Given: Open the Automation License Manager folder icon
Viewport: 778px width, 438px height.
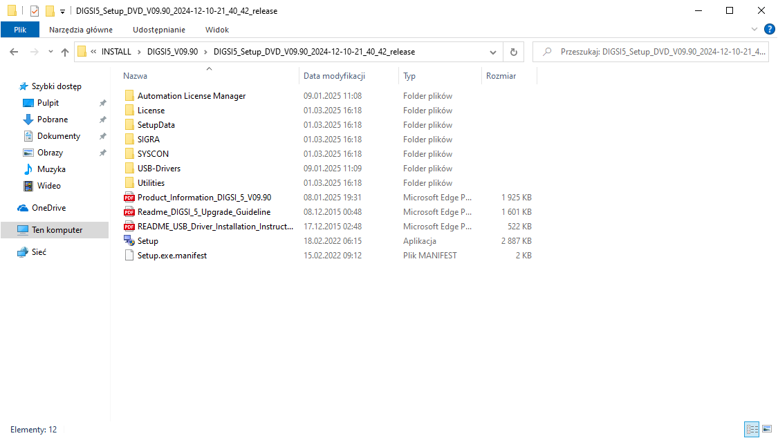Looking at the screenshot, I should pyautogui.click(x=129, y=95).
